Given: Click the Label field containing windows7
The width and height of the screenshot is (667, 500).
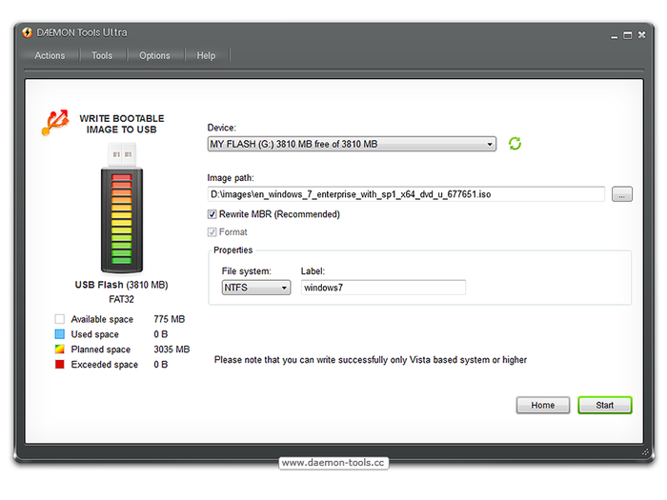Looking at the screenshot, I should coord(383,288).
